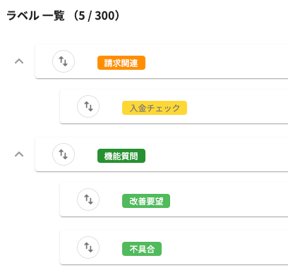Click the ラベル一覧 heading text
The height and width of the screenshot is (270, 288).
(35, 16)
